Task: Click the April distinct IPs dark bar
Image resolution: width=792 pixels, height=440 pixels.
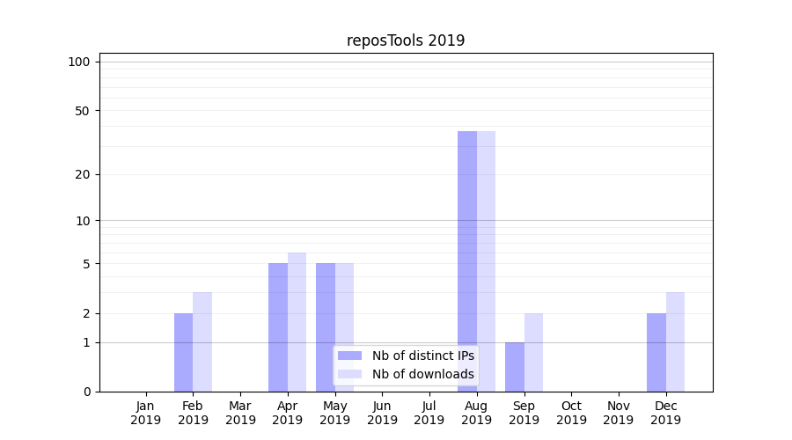Action: point(278,327)
